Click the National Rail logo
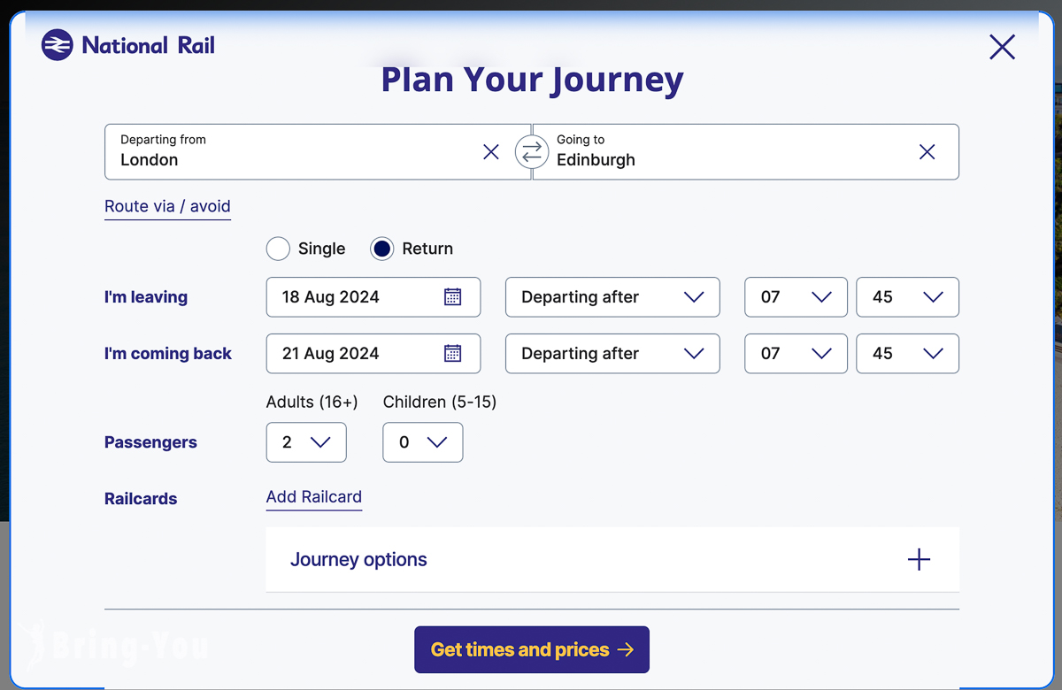 (128, 45)
